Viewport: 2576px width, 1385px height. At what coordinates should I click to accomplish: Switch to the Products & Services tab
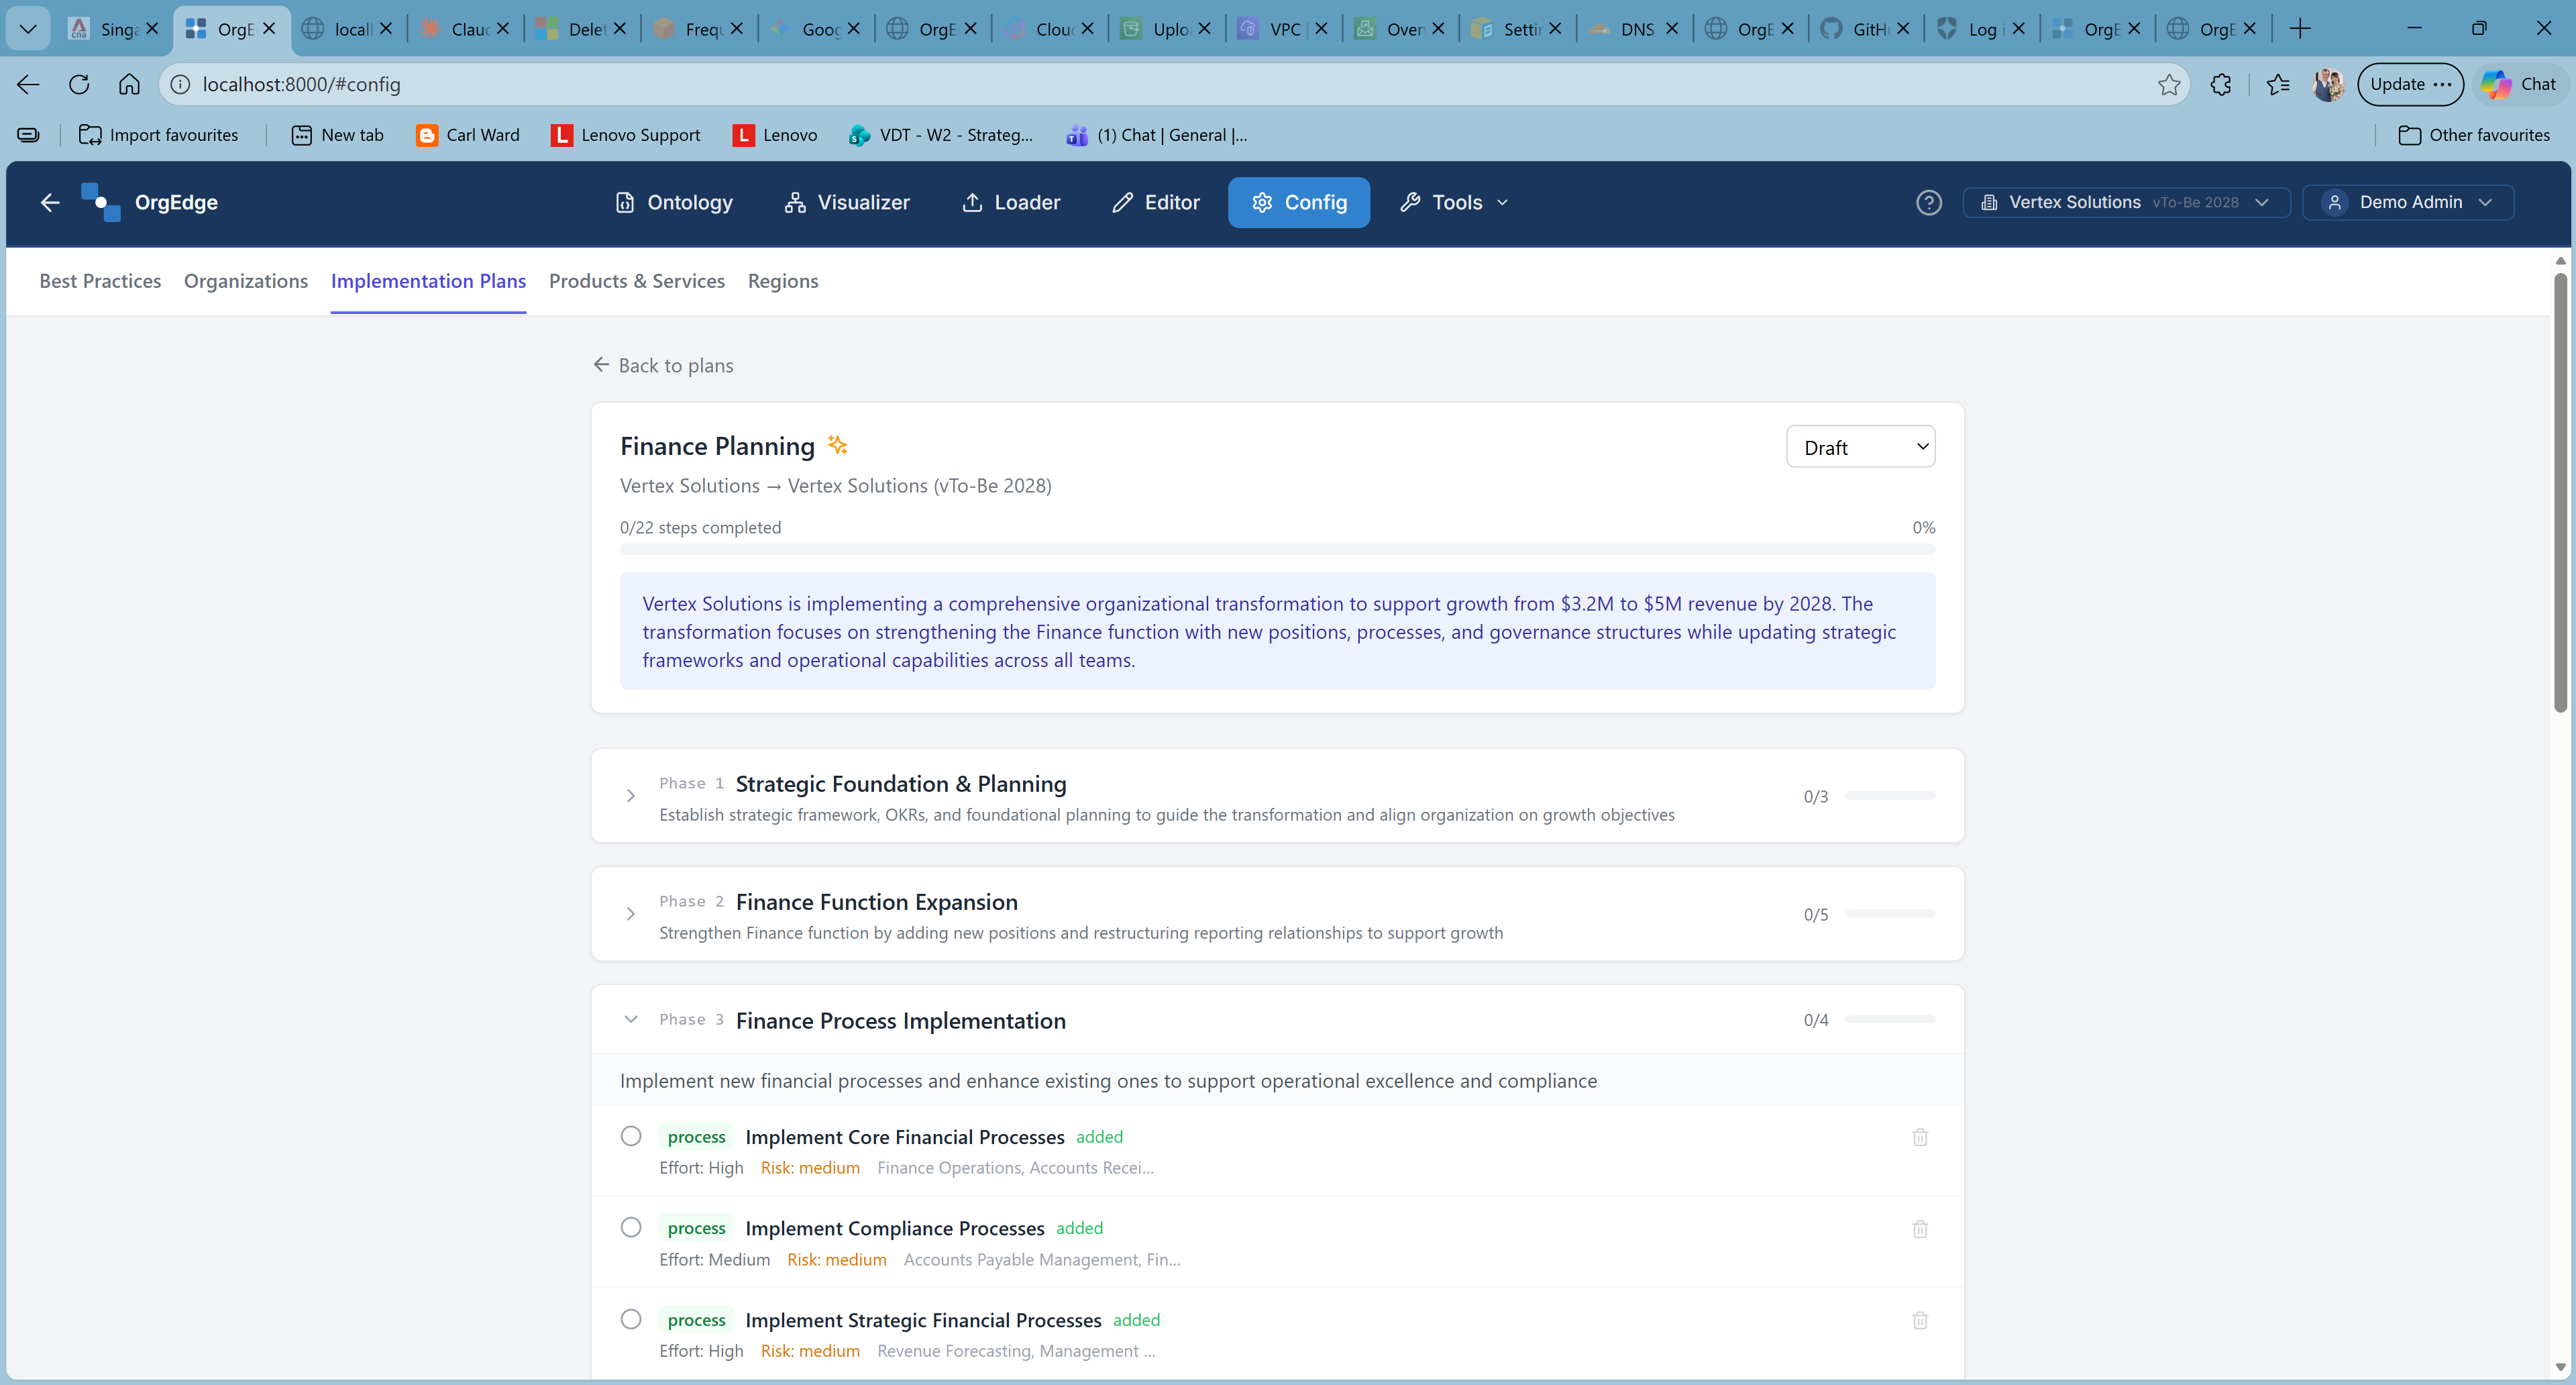point(636,281)
